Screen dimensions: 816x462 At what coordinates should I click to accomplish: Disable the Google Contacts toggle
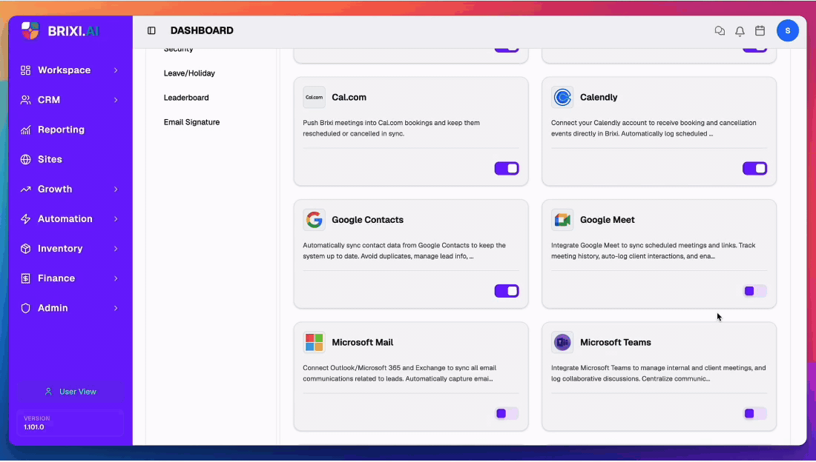(507, 291)
